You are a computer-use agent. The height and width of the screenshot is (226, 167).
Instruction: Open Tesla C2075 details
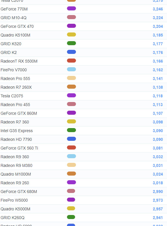(12, 96)
